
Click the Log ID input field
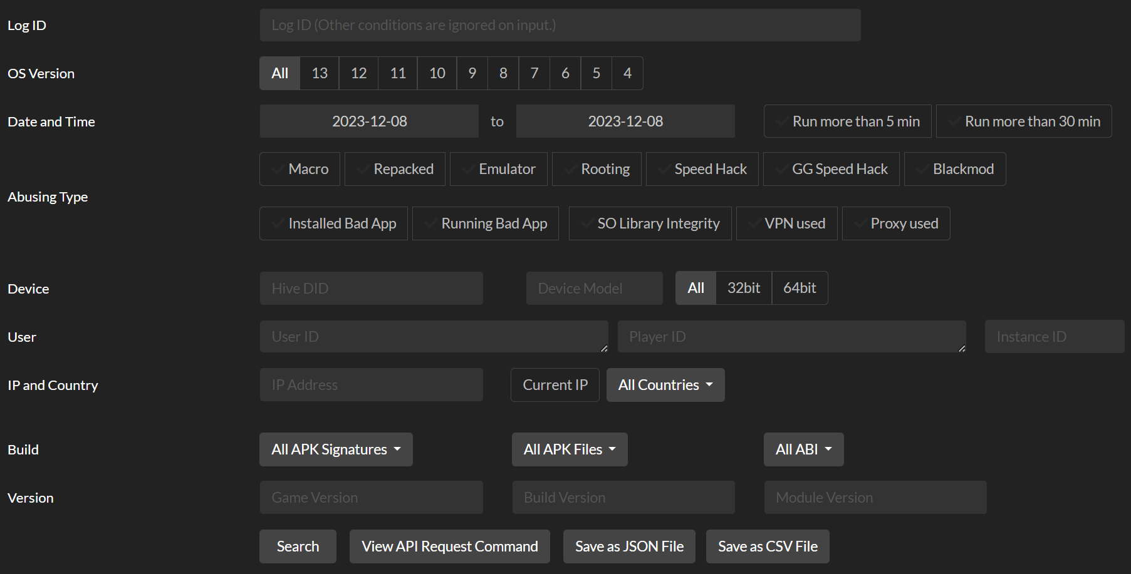tap(560, 25)
